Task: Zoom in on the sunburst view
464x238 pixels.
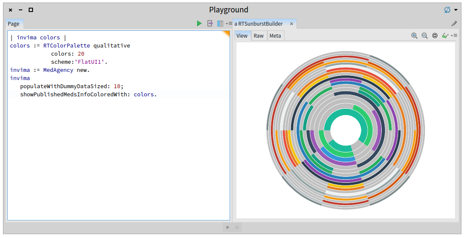Action: 414,36
